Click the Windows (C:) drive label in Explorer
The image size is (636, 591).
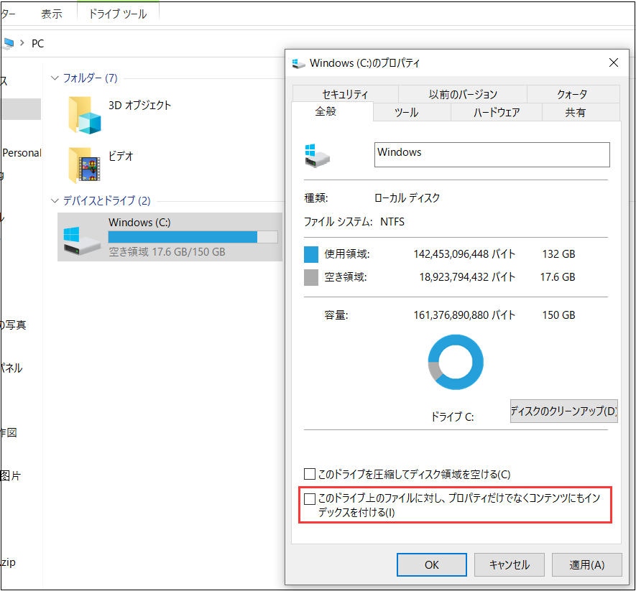[139, 222]
